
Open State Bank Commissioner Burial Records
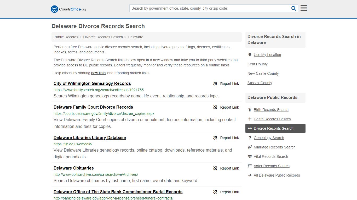click(118, 192)
